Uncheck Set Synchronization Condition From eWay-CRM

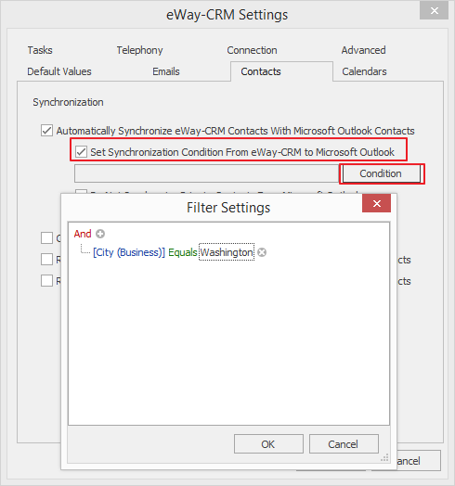(81, 152)
